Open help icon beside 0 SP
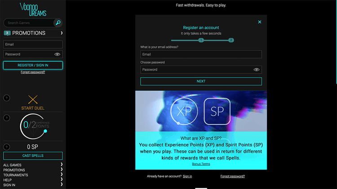 coord(7,147)
